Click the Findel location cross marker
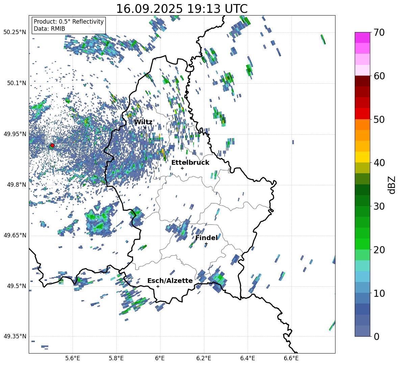Viewport: 400px width, 365px height. click(206, 244)
